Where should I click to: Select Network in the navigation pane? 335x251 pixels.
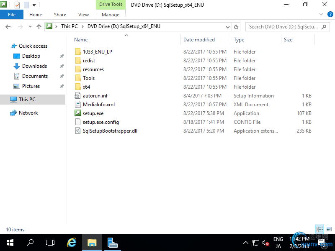(x=28, y=113)
